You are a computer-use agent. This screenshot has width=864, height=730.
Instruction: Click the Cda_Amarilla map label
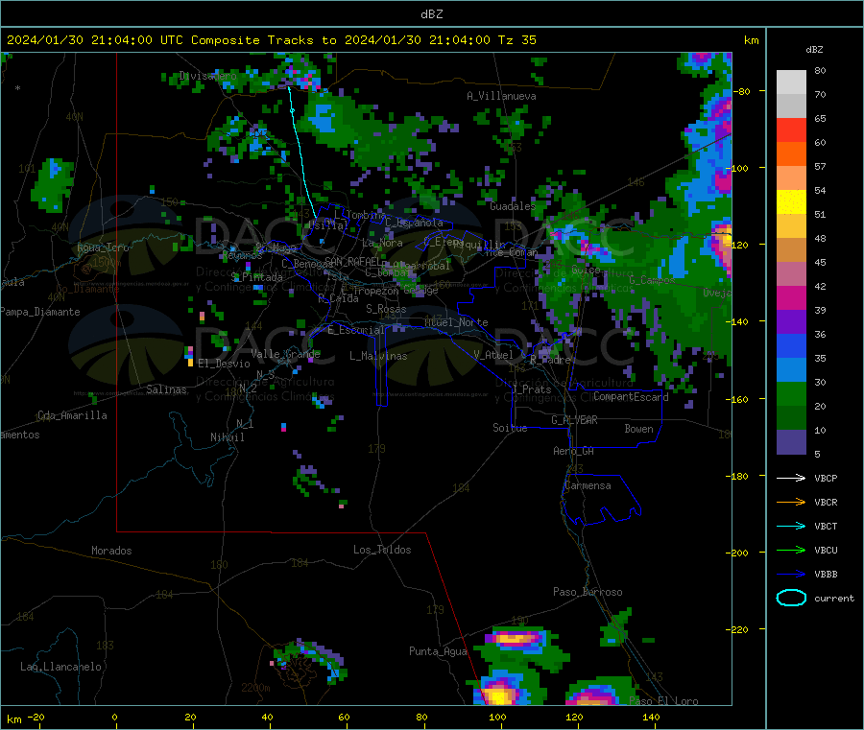pos(72,415)
